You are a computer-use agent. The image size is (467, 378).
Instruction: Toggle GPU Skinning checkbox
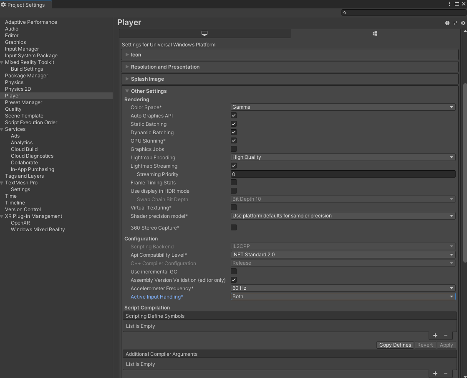click(x=234, y=140)
